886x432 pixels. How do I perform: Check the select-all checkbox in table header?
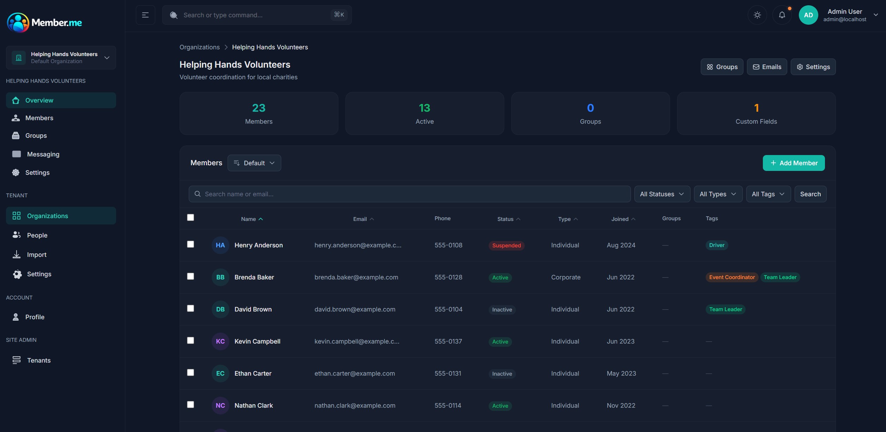(191, 217)
